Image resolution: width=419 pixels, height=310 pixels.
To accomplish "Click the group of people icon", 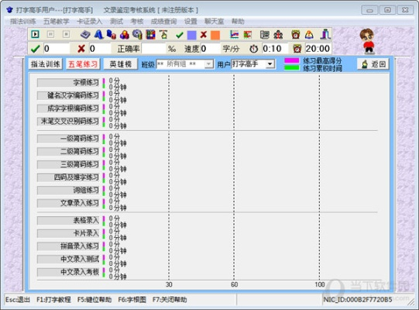I will point(278,35).
